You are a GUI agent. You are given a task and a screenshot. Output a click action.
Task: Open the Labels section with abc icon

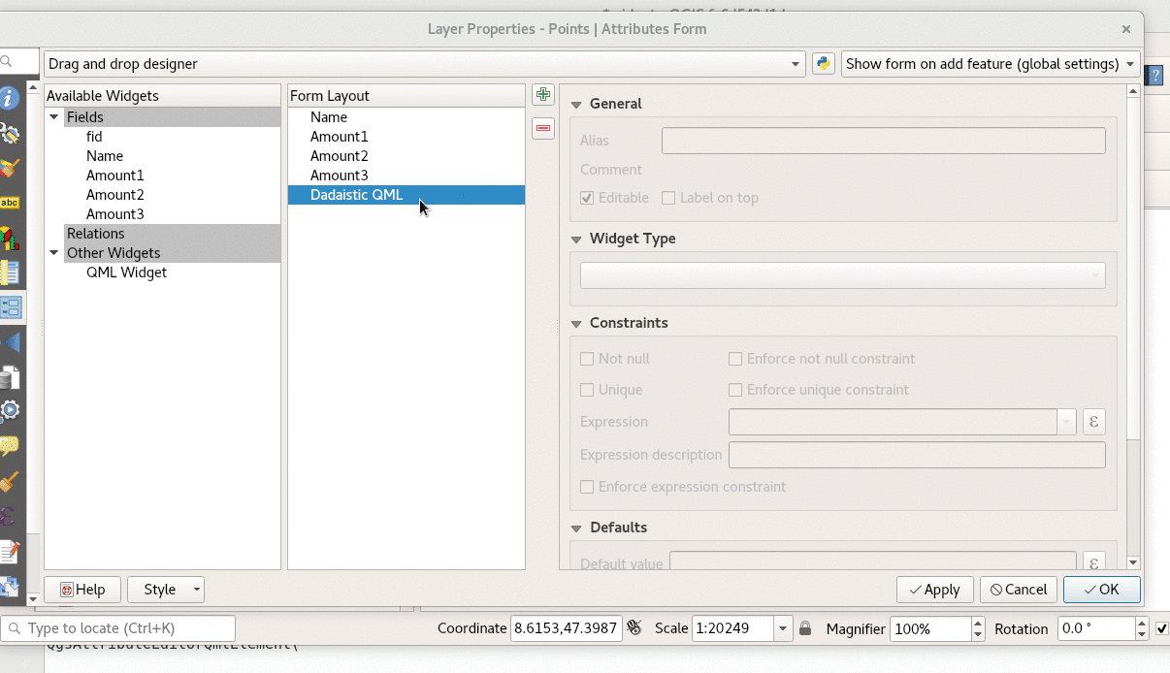pyautogui.click(x=10, y=203)
